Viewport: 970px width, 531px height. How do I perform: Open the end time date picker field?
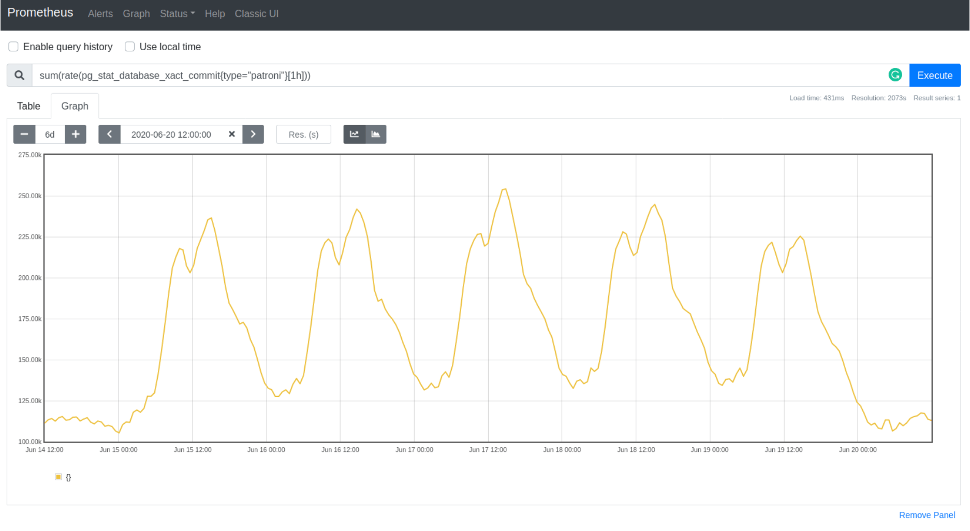tap(171, 134)
